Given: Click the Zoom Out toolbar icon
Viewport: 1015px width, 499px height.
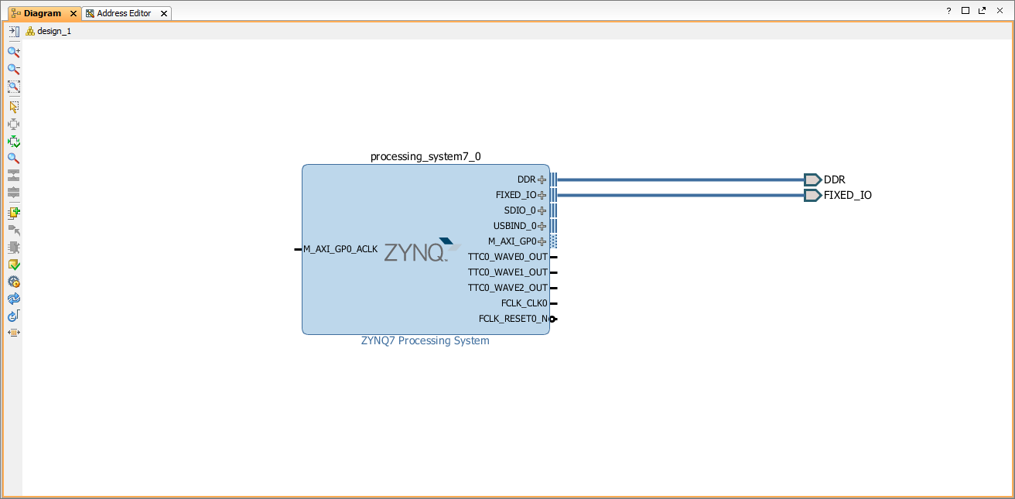Looking at the screenshot, I should pyautogui.click(x=13, y=70).
